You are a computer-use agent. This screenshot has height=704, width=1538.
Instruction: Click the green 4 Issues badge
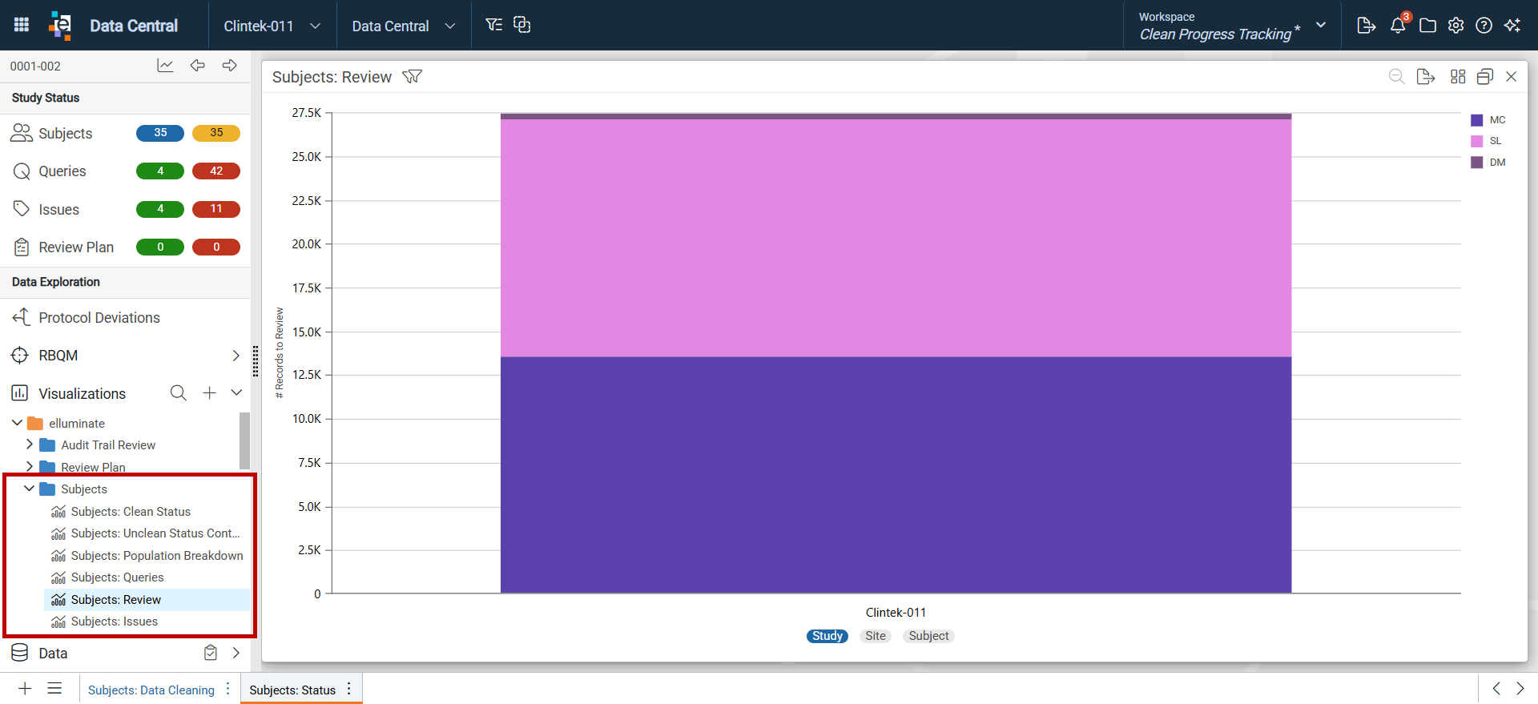(160, 209)
